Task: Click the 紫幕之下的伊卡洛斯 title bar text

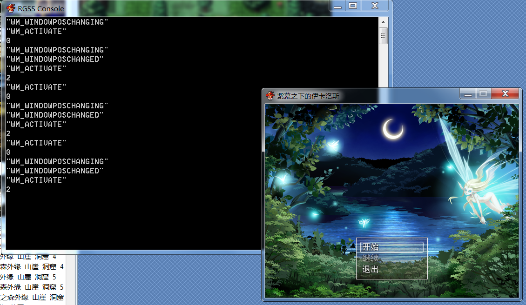Action: coord(308,96)
